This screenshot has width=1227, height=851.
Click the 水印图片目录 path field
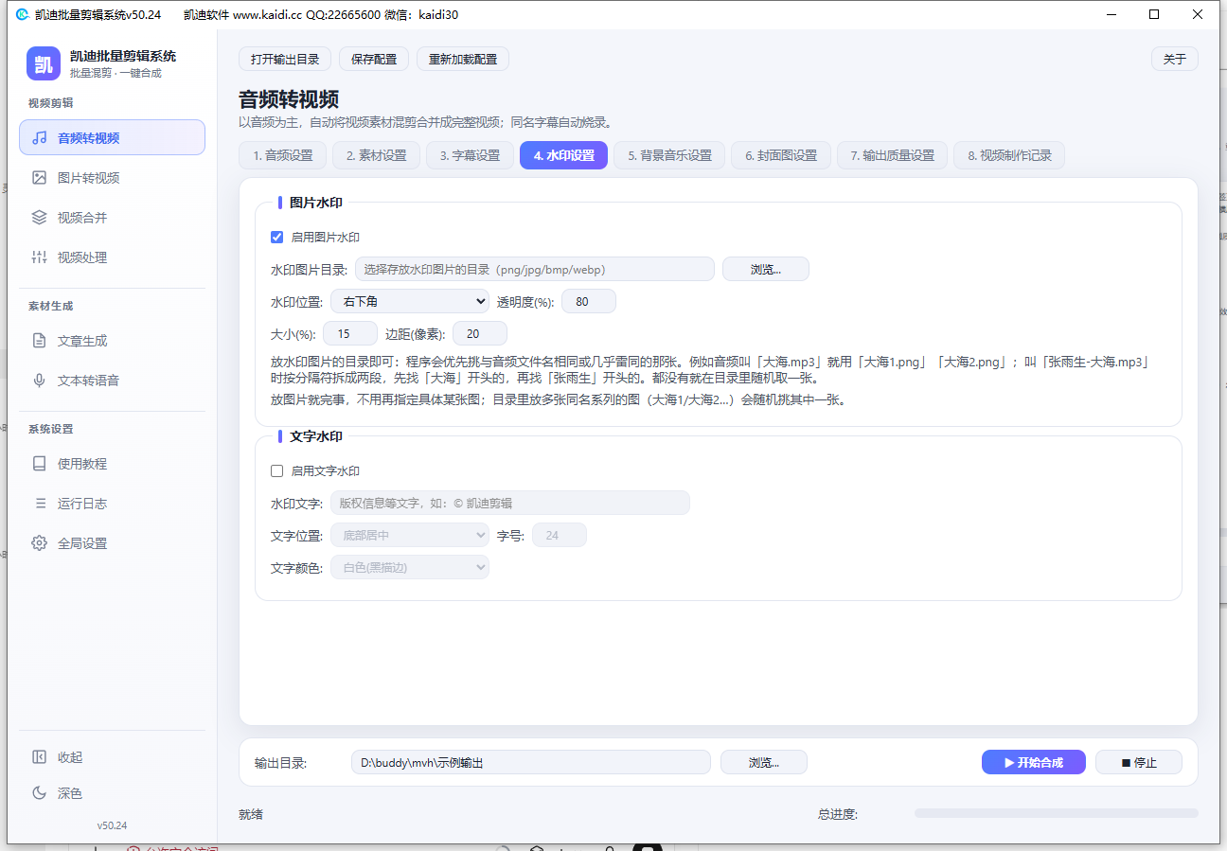pos(535,269)
